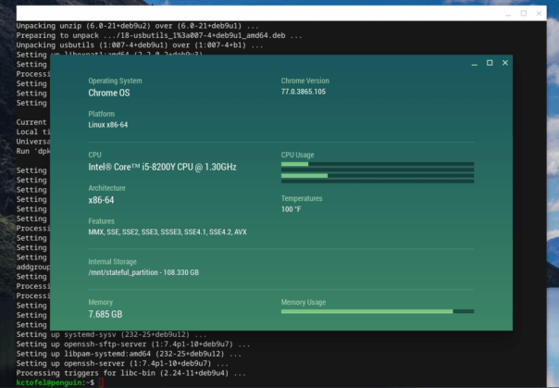Click terminal line 'Setting up libpam-systemd:amd64'

129,354
